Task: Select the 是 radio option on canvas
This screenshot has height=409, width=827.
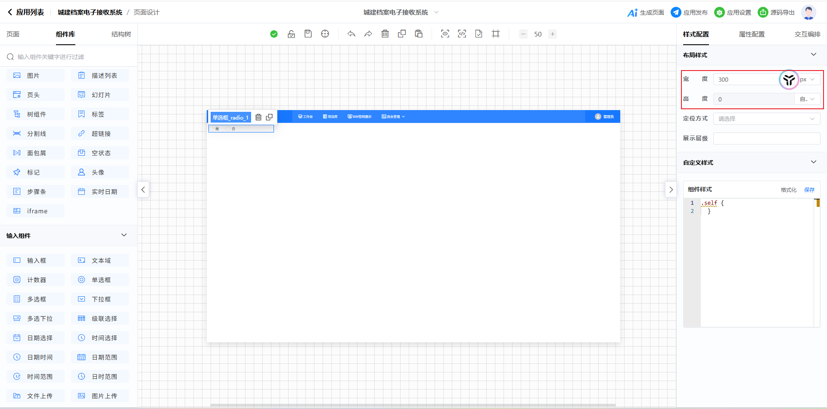Action: point(212,129)
